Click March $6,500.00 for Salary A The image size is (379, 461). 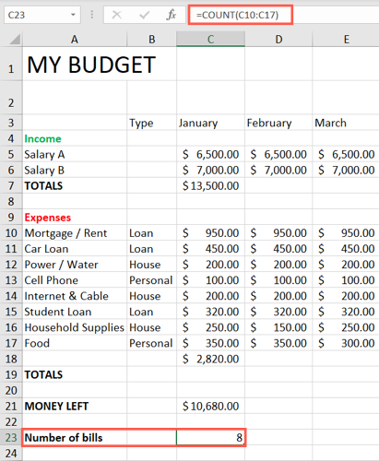tap(346, 154)
